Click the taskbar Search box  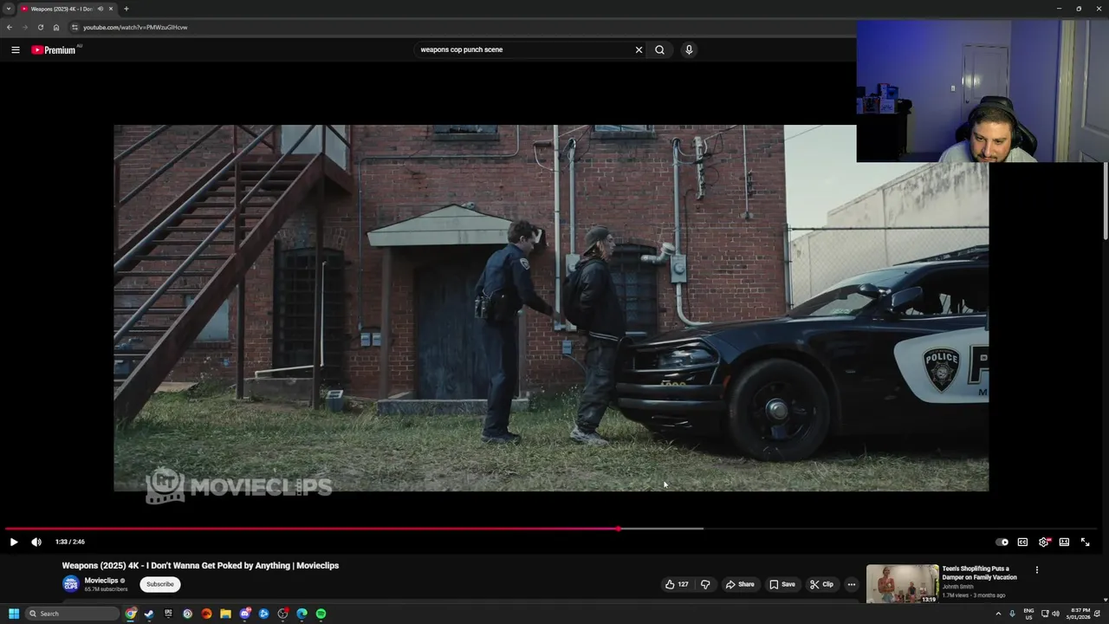click(x=73, y=614)
